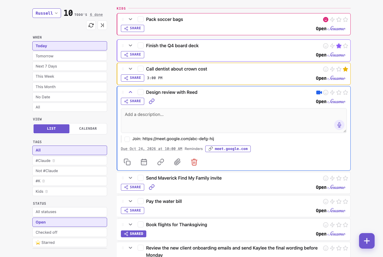The height and width of the screenshot is (257, 383).
Task: Open the meet.google.com link chip
Action: [228, 149]
